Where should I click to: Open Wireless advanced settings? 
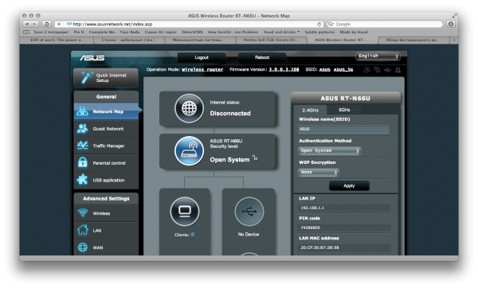(x=107, y=213)
